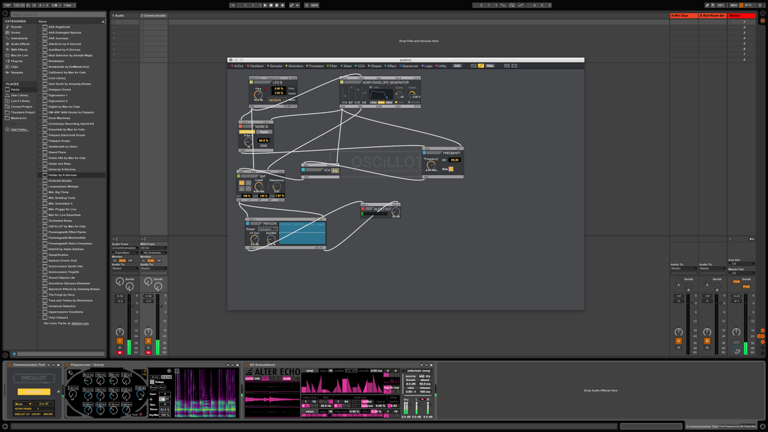
Task: Open Packs under Places
Action: pos(15,90)
